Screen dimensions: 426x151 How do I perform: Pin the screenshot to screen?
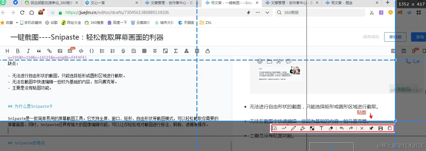tap(371, 128)
